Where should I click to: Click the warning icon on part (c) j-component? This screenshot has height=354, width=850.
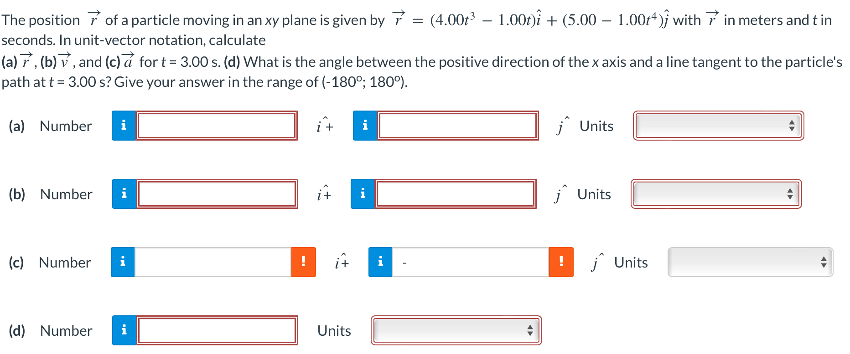(561, 262)
